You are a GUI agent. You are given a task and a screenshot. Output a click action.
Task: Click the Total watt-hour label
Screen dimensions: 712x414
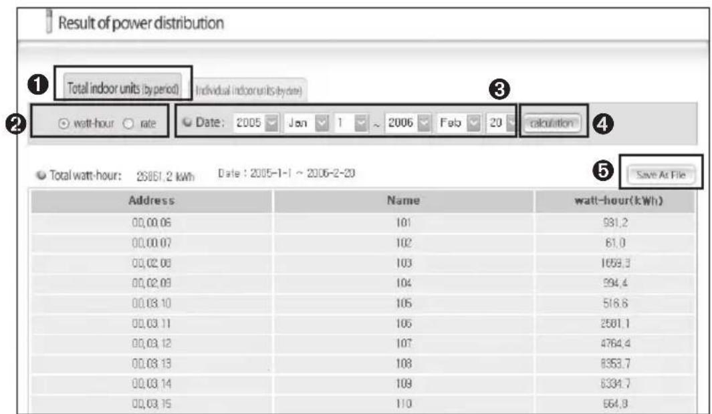(x=86, y=176)
